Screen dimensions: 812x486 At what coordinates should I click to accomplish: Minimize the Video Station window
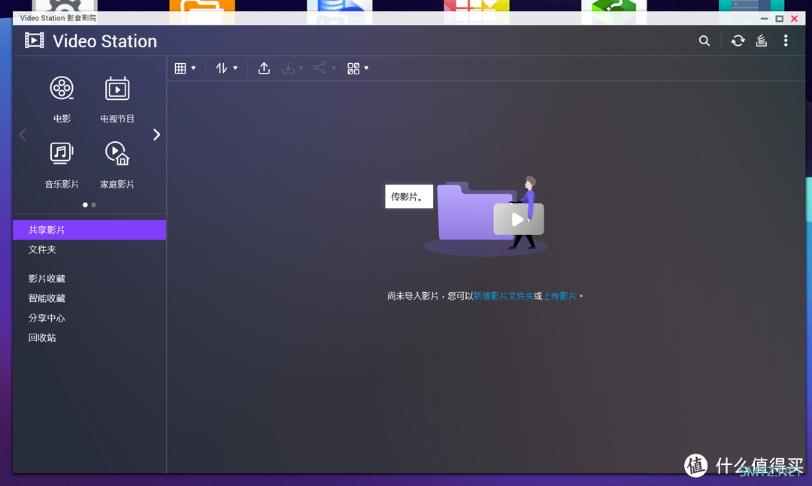tap(765, 19)
